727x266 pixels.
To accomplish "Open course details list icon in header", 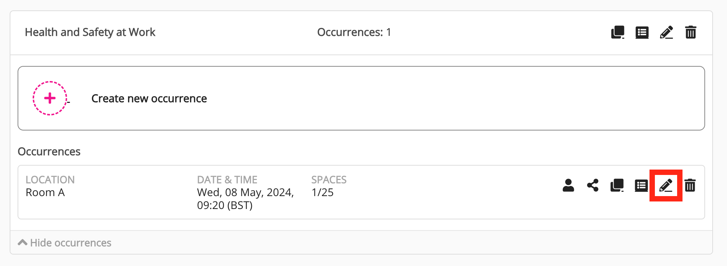I will click(642, 32).
